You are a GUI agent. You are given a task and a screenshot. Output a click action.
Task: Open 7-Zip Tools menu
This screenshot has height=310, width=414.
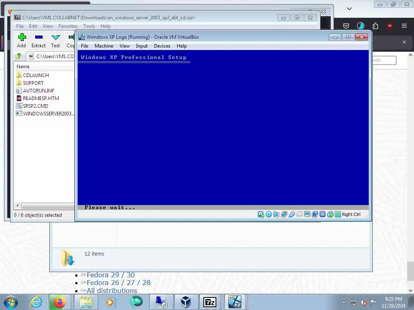(x=89, y=26)
